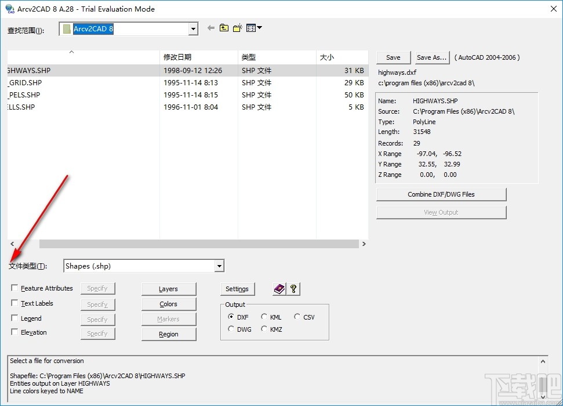
Task: Click the Up One Level folder icon
Action: 224,27
